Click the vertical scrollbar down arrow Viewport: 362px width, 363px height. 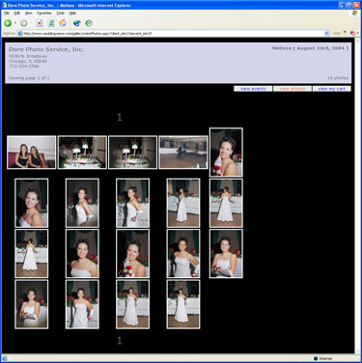(357, 351)
